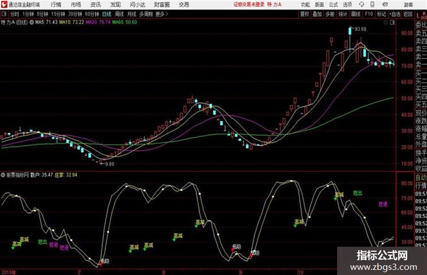Click the 短出 signal near 90 level
The height and width of the screenshot is (275, 427).
click(x=357, y=193)
